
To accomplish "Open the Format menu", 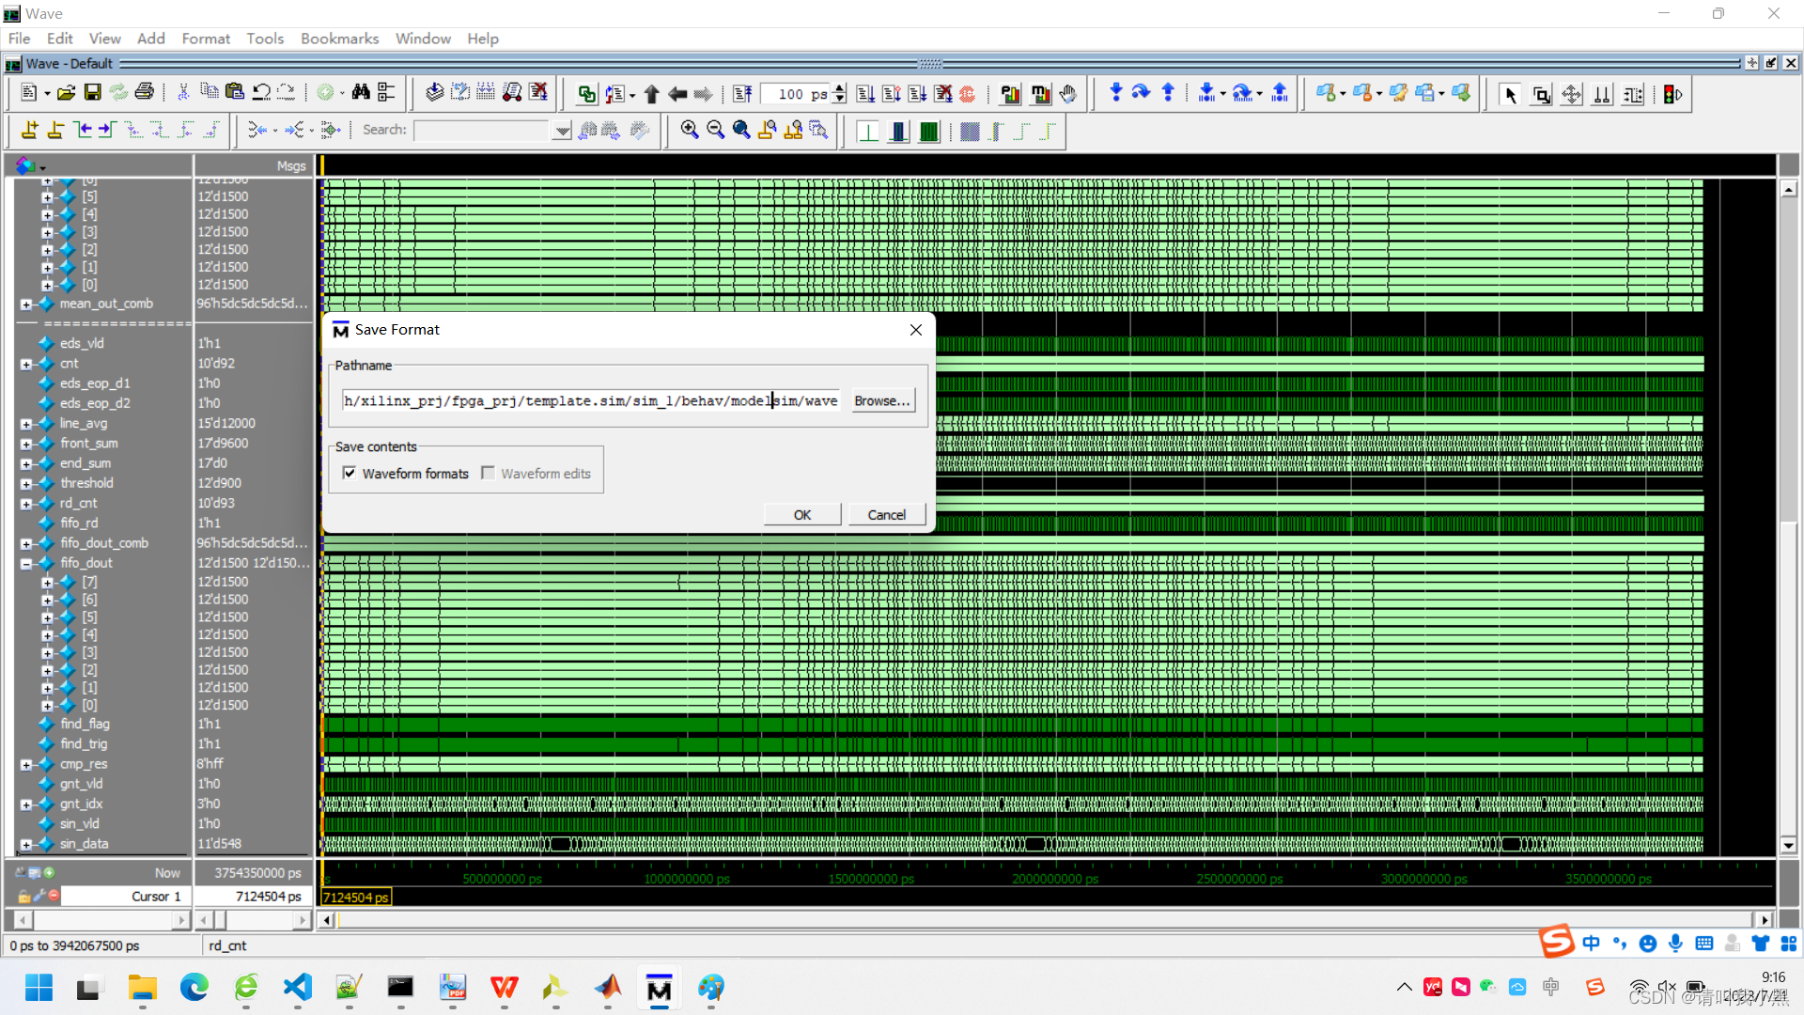I will 206,39.
